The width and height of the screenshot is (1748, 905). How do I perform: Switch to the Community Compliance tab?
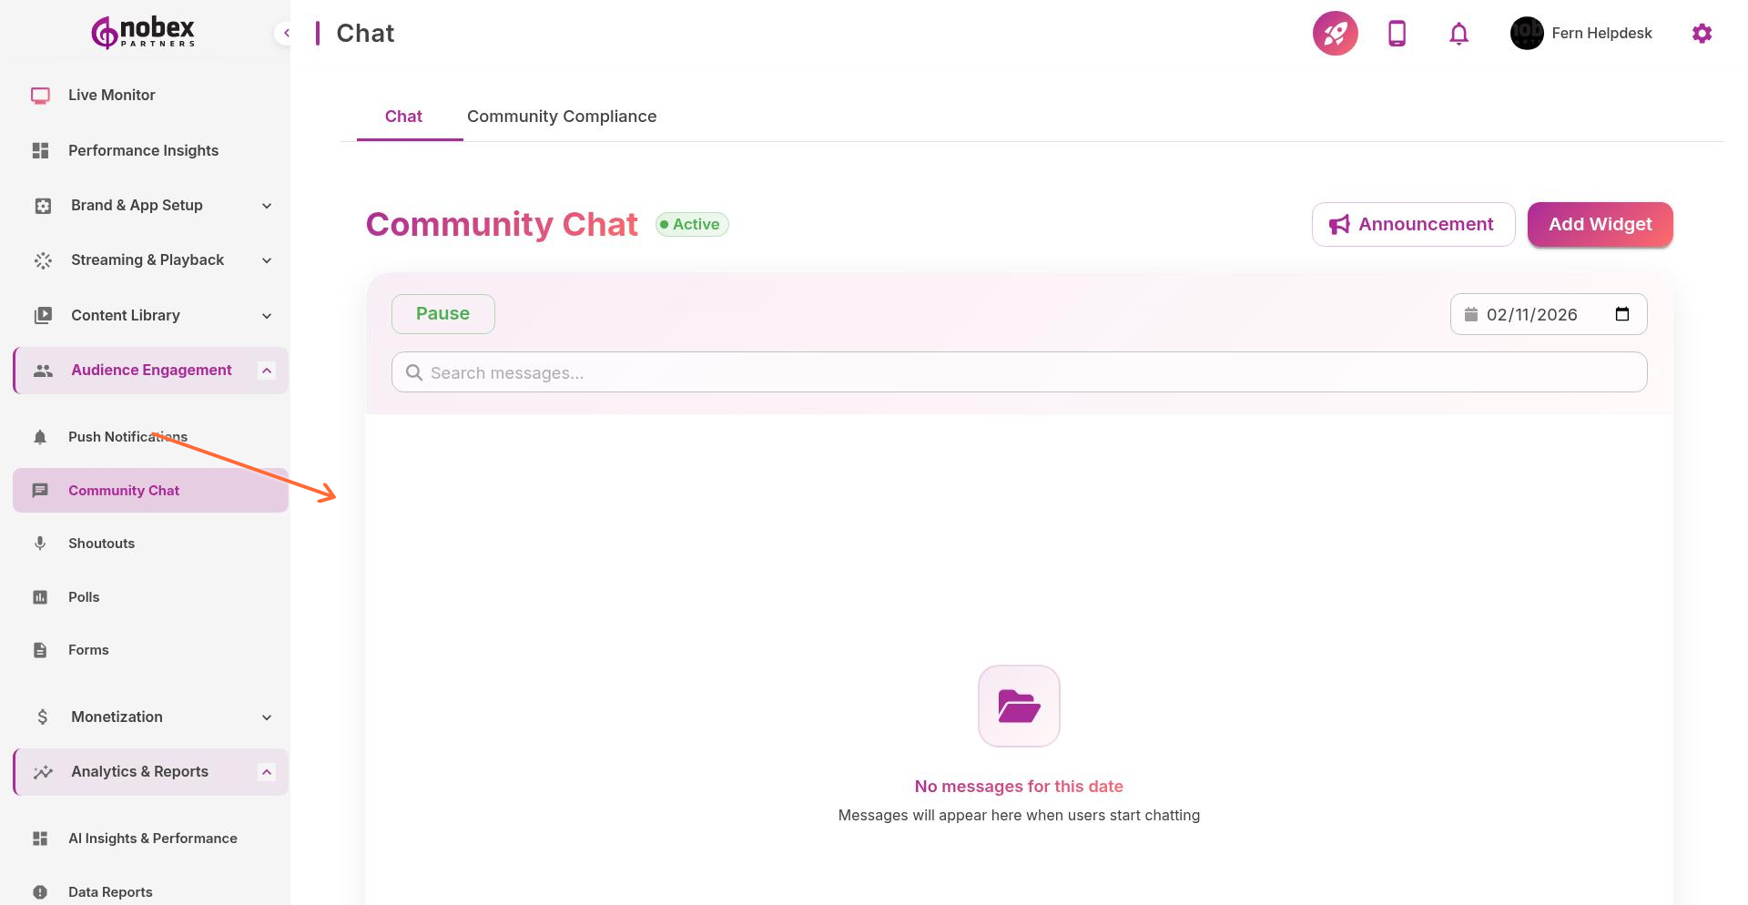562,116
